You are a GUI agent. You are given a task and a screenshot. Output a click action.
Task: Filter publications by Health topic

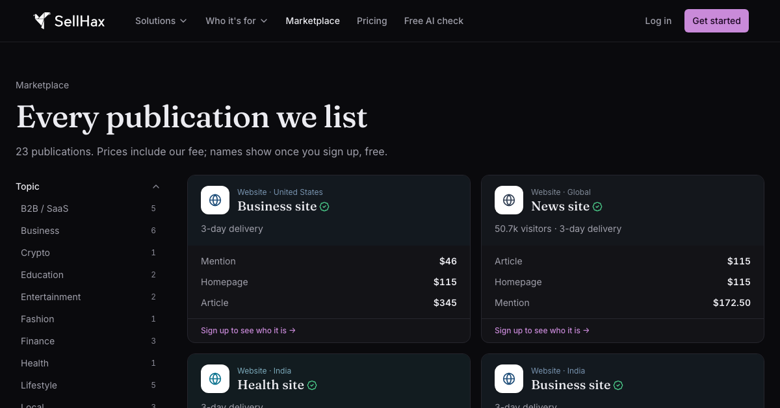click(88, 363)
